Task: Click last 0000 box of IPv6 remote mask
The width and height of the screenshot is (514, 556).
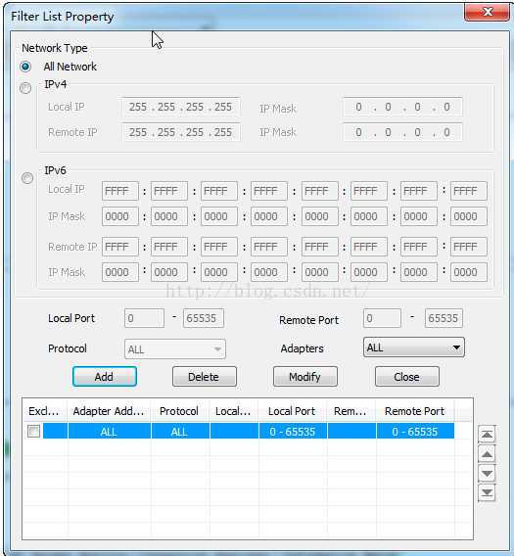Action: click(469, 272)
